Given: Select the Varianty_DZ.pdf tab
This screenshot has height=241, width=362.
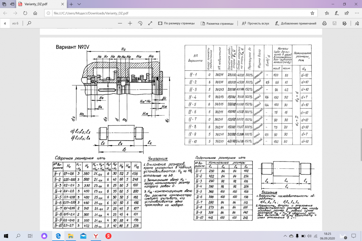Looking at the screenshot, I should pos(41,4).
